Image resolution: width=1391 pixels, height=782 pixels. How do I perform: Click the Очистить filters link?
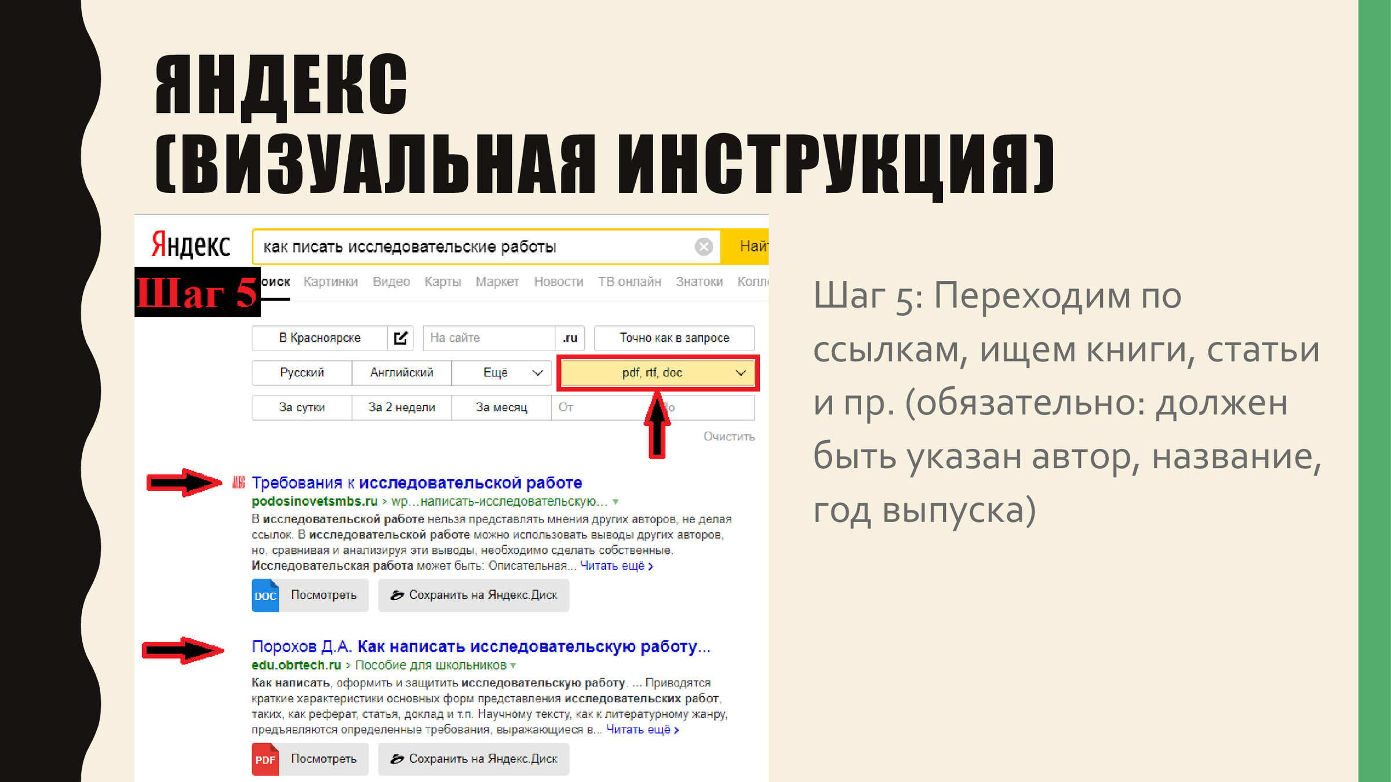point(729,437)
